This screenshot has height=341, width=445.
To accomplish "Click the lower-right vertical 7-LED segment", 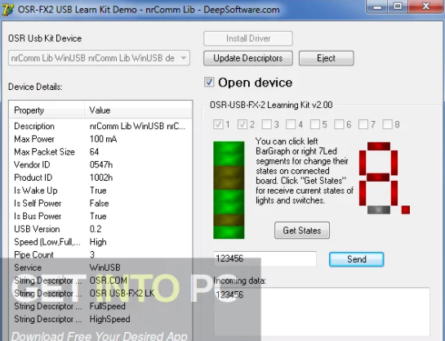I will pyautogui.click(x=394, y=193).
